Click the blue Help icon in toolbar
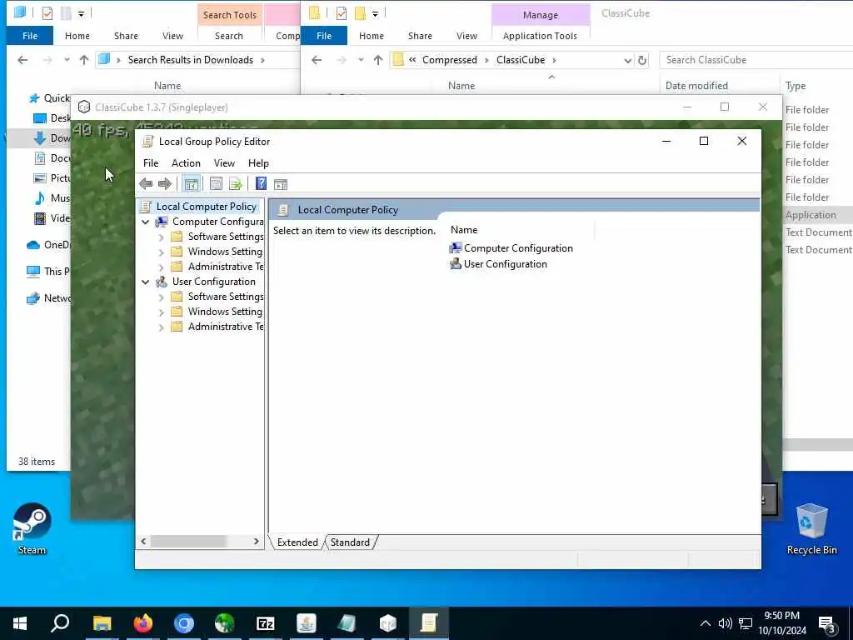853x640 pixels. (261, 184)
